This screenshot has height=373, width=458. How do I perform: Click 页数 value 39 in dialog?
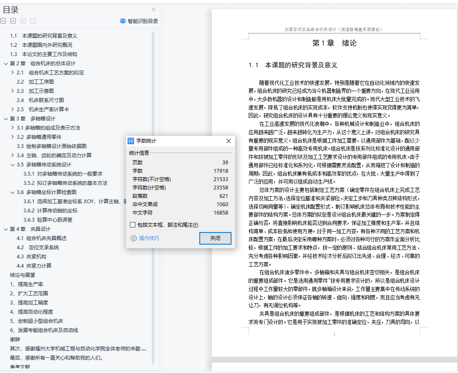click(x=225, y=163)
